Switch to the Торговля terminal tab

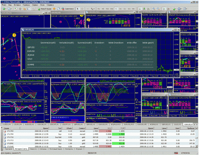coord(9,149)
